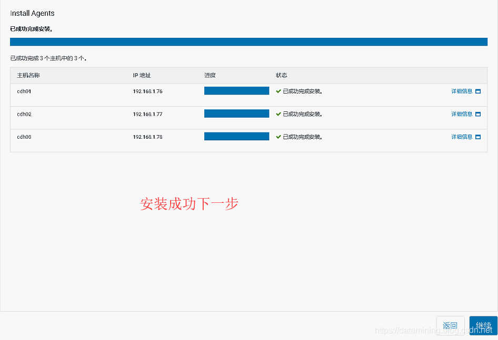Open 详细信息 link for cdh01
The image size is (498, 340).
click(x=462, y=91)
